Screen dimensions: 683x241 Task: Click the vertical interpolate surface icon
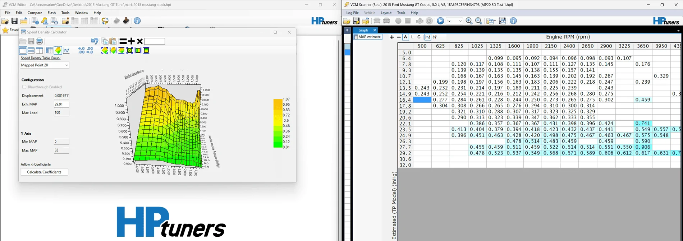122,50
